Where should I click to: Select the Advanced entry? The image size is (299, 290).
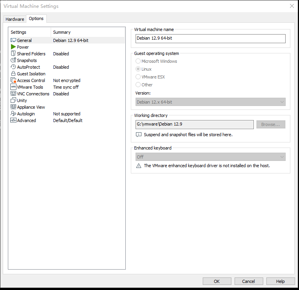26,120
